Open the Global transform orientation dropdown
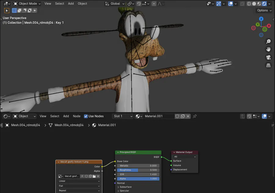The height and width of the screenshot is (193, 275). click(x=115, y=3)
